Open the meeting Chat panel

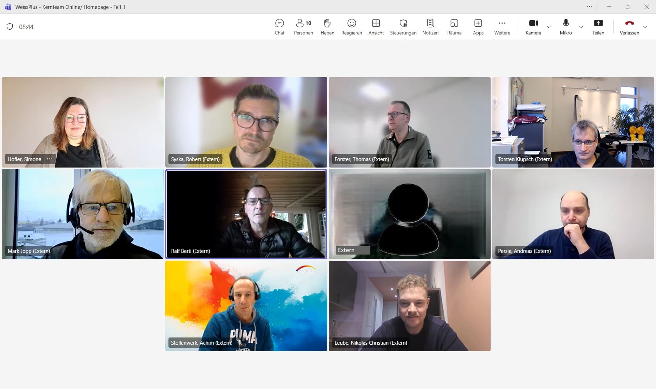(x=279, y=27)
